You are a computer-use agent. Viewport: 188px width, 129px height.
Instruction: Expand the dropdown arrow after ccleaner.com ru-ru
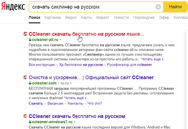[71, 83]
